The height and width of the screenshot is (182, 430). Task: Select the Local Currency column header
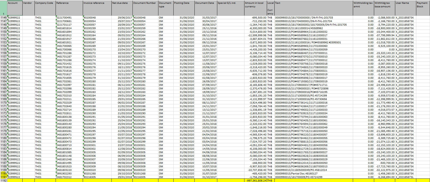click(x=271, y=8)
